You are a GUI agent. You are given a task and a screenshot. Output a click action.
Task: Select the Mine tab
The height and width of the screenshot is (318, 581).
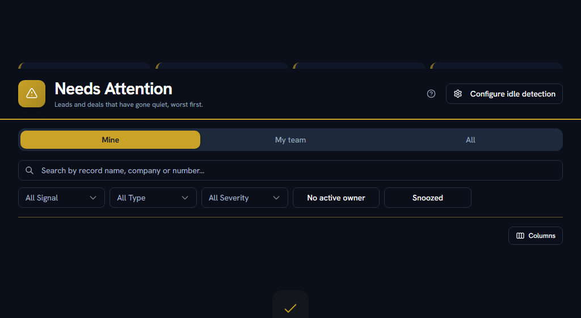(x=111, y=140)
